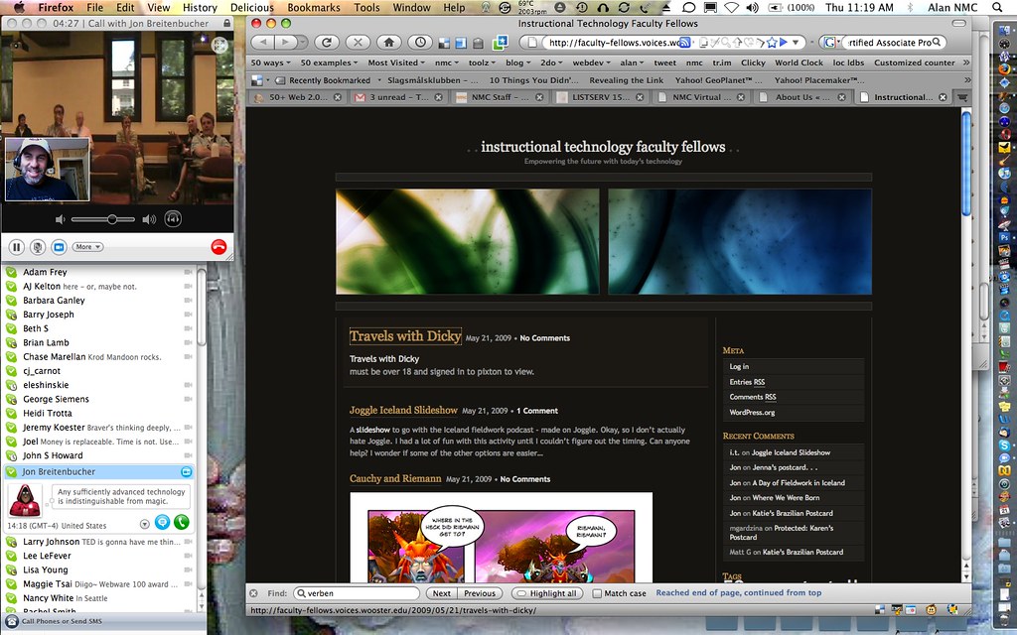Toggle the 'Match case' checkbox in Find bar
Image resolution: width=1017 pixels, height=635 pixels.
tap(597, 593)
